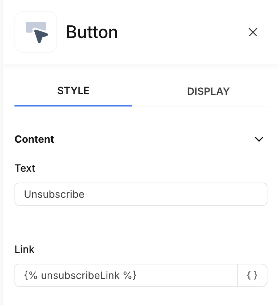Insert merge tag via the {} icon

click(x=252, y=275)
